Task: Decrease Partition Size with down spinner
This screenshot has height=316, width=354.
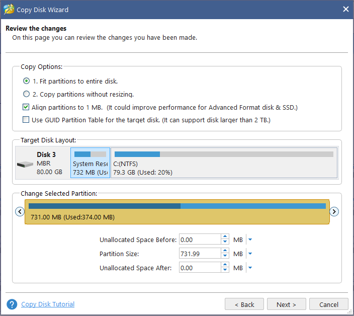Action: 225,256
